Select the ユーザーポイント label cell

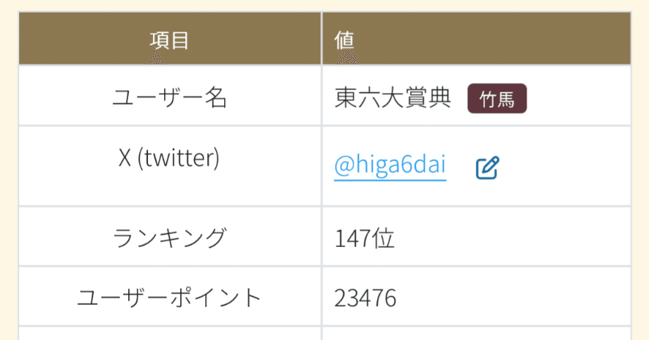(169, 297)
